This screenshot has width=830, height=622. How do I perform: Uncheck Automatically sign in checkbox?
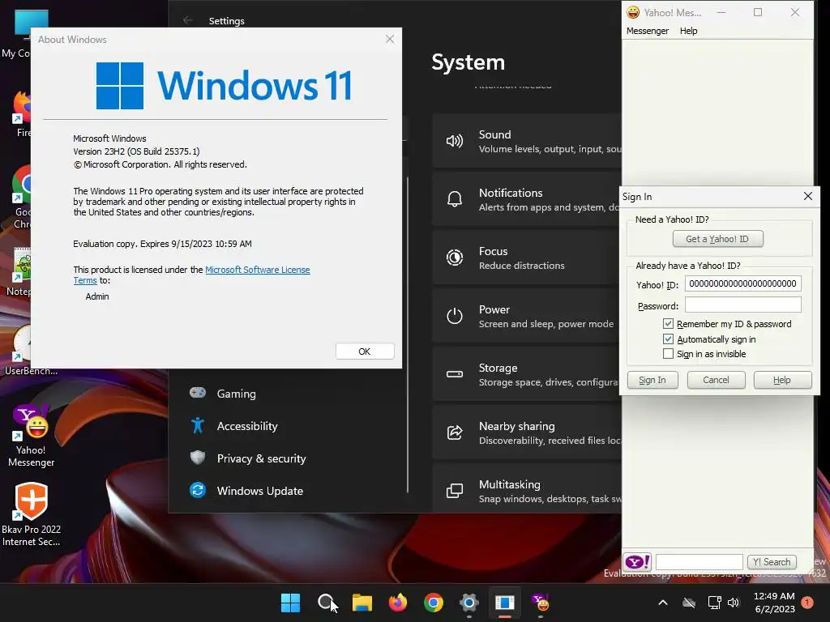668,339
